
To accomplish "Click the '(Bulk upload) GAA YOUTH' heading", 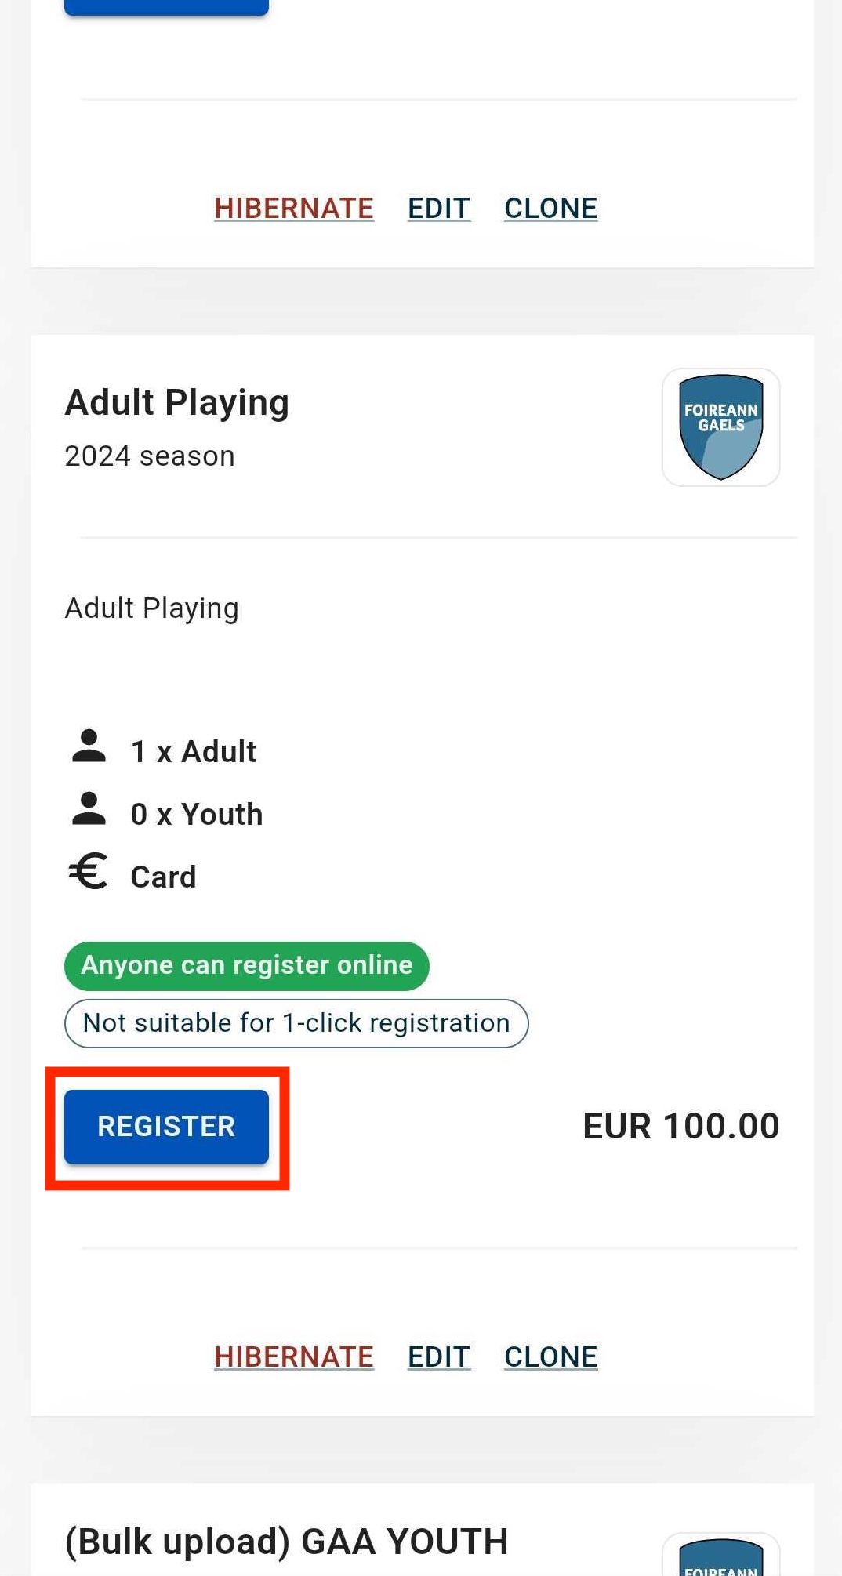I will coord(287,1542).
